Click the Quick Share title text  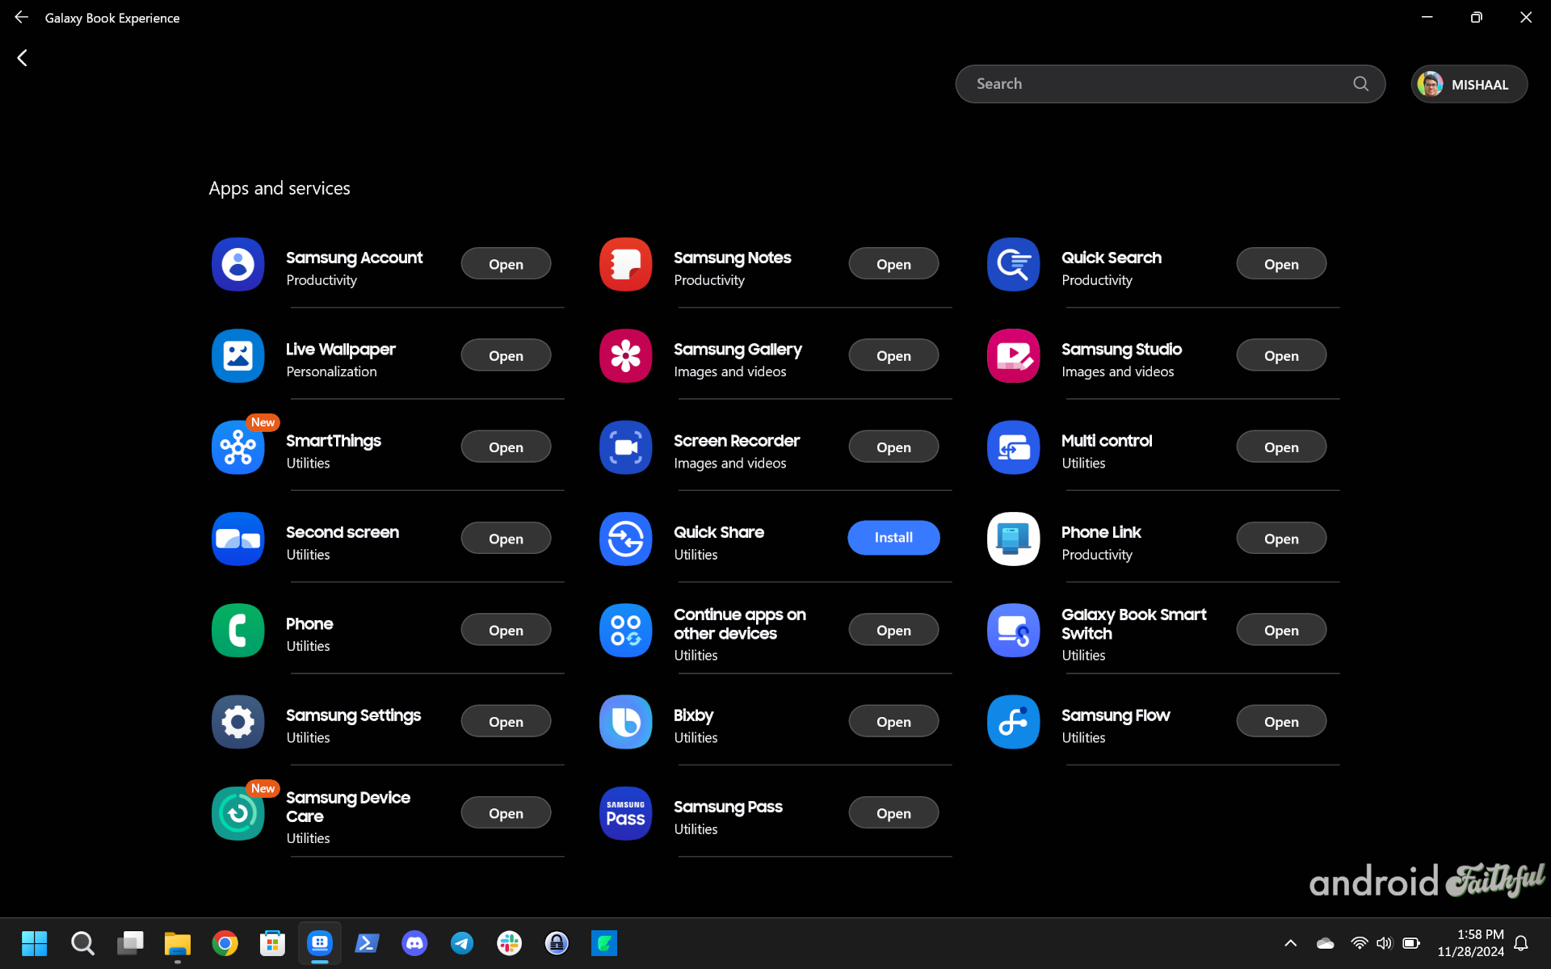719,532
